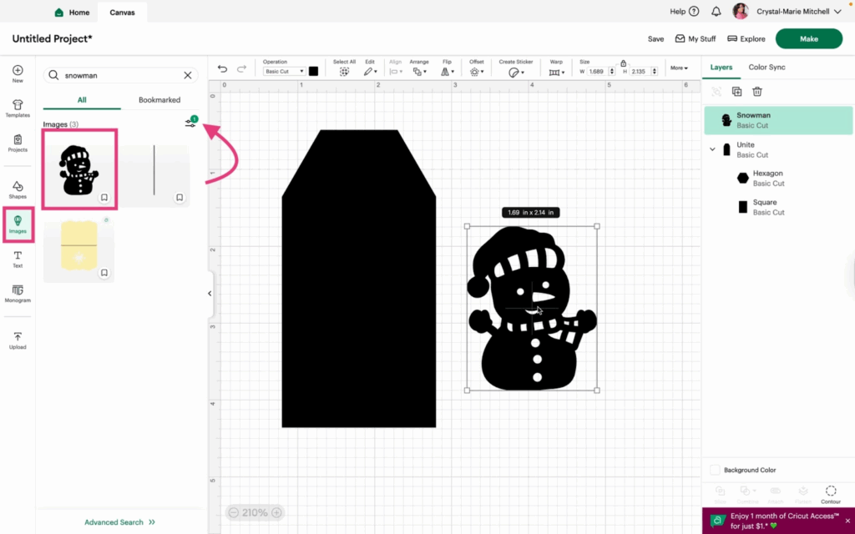The image size is (855, 534).
Task: Open the operation color swatch
Action: tap(314, 72)
